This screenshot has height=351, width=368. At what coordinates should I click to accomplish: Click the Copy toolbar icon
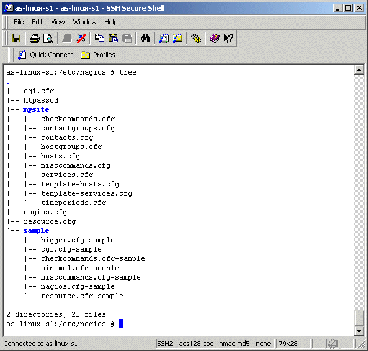[x=99, y=38]
